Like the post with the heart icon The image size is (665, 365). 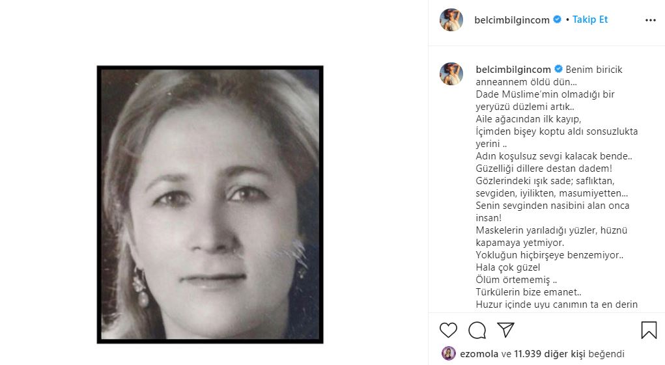448,331
